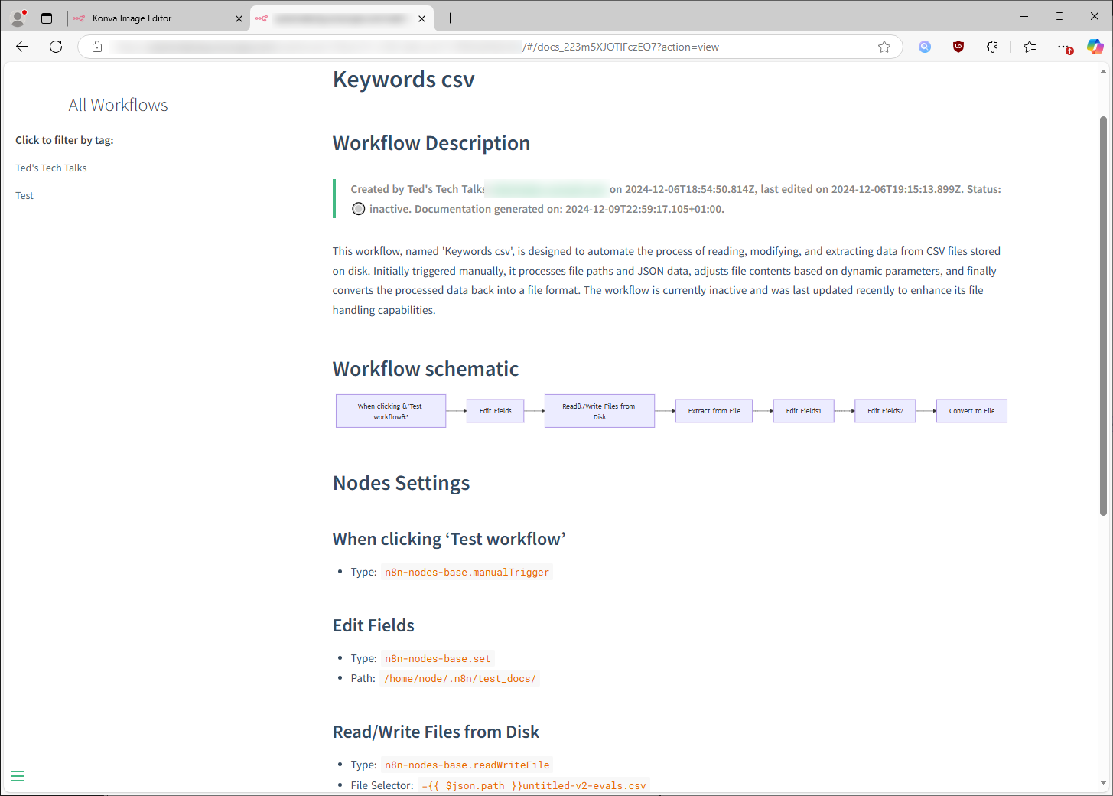Open the All Workflows heading link

(118, 105)
